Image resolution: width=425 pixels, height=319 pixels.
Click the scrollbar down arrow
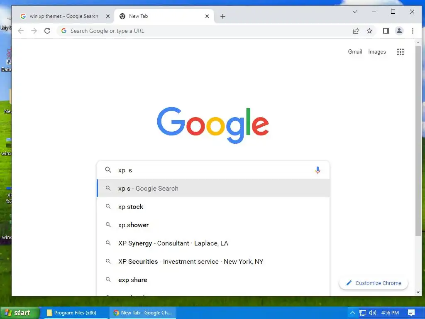pos(418,292)
